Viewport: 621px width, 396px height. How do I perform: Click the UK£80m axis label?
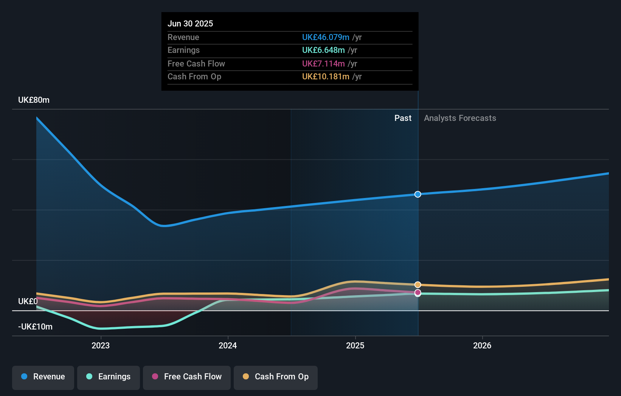pyautogui.click(x=33, y=100)
